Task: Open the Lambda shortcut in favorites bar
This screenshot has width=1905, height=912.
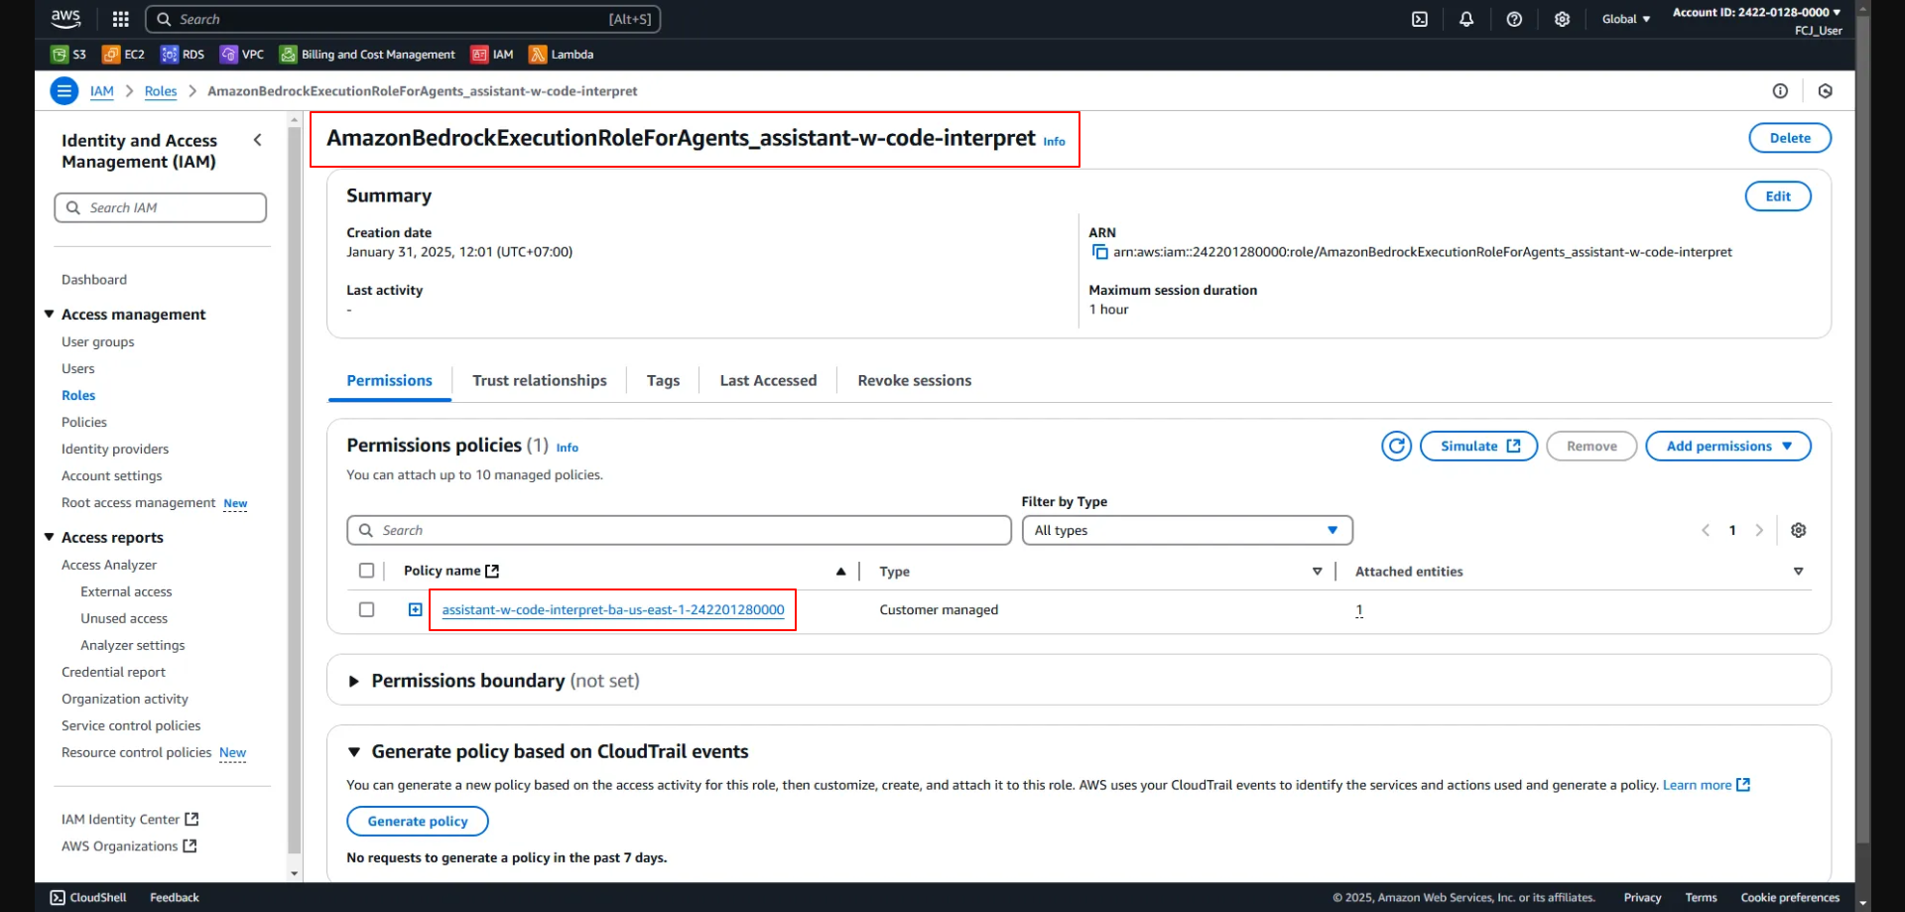Action: click(x=562, y=55)
